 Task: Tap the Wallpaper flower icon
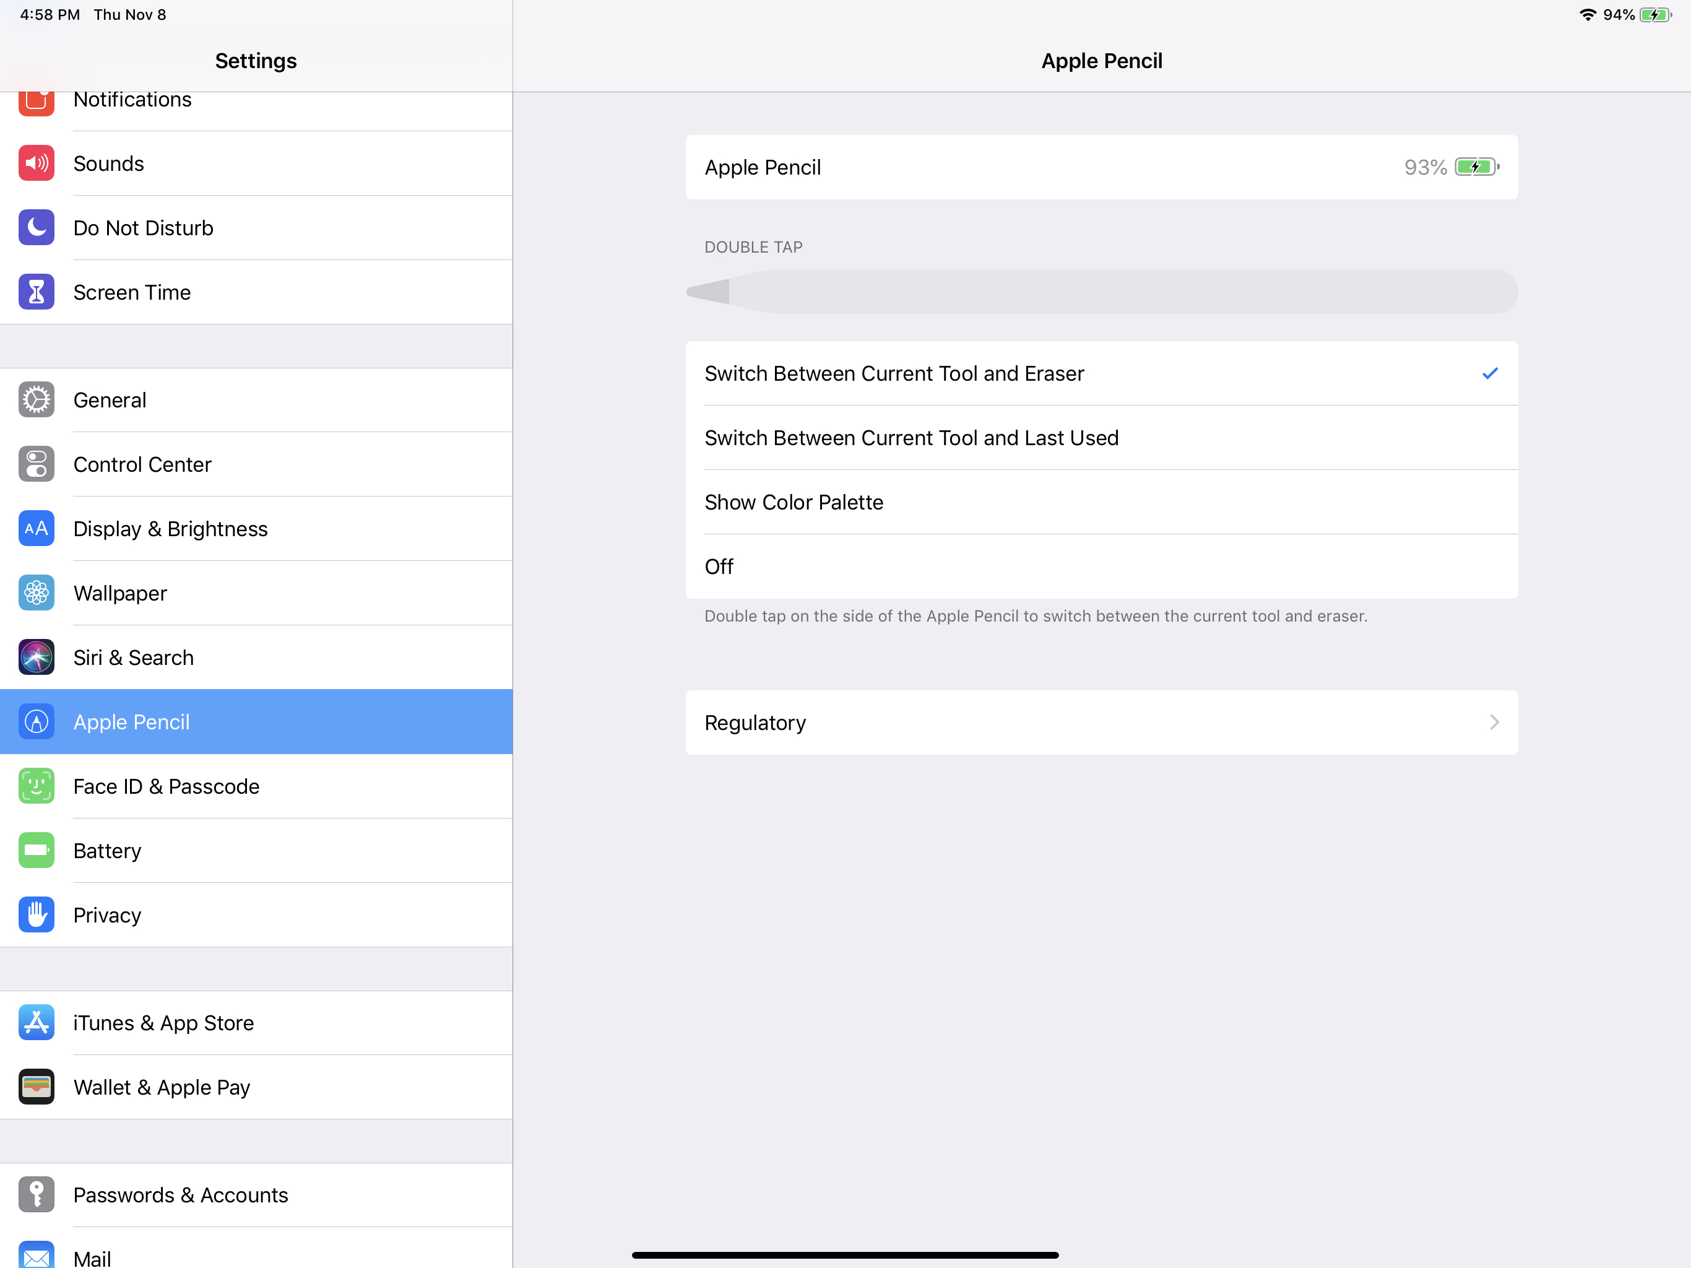click(x=36, y=593)
